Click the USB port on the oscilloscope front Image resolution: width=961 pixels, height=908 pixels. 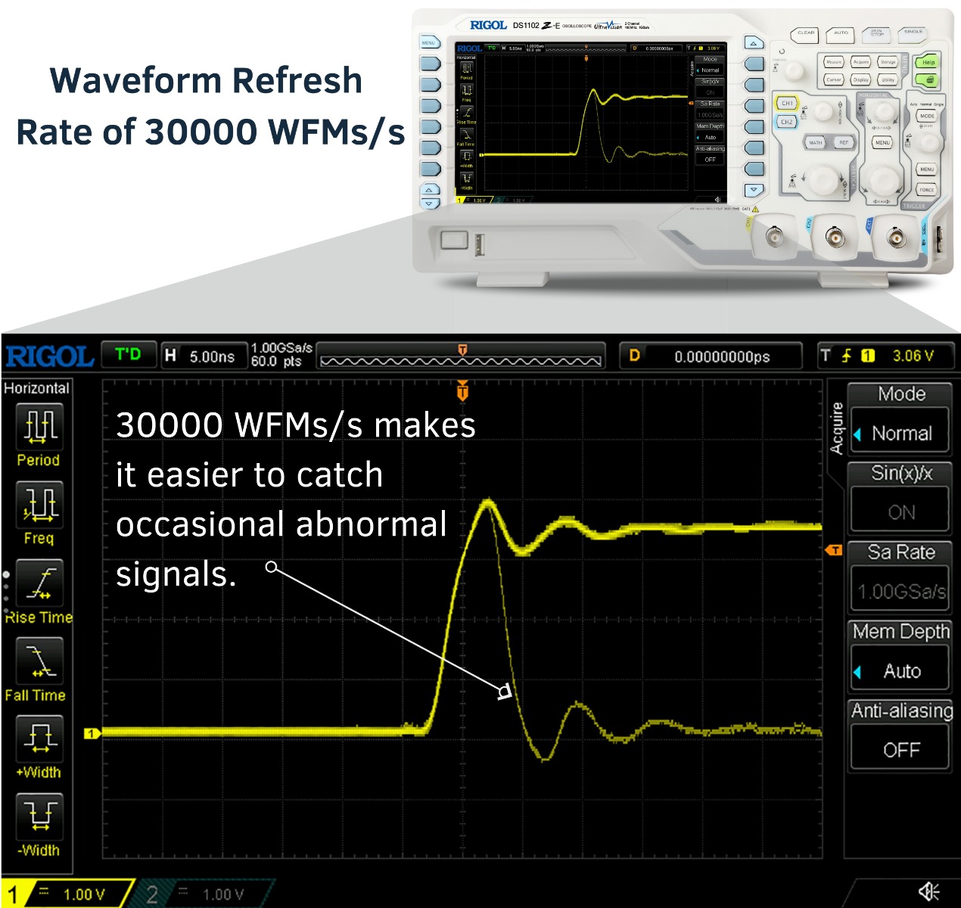[480, 245]
